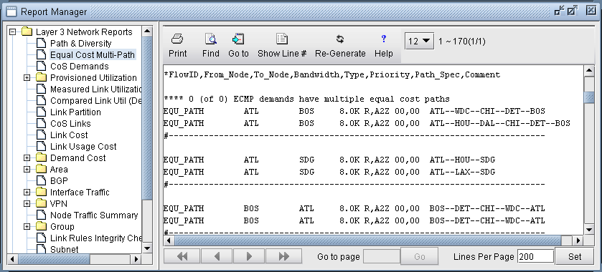Iconify the Report Manager window
Viewport: 602px width, 272px height.
pos(559,11)
